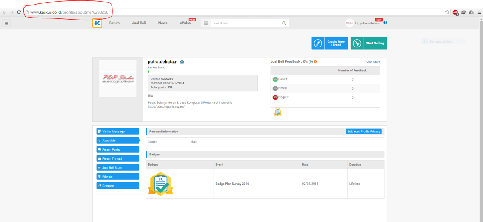Open the Groupee tab
The image size is (483, 222).
click(x=118, y=186)
